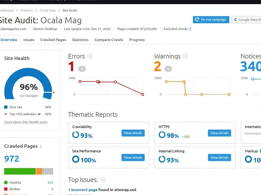Click the Warnings info icon

click(x=185, y=56)
